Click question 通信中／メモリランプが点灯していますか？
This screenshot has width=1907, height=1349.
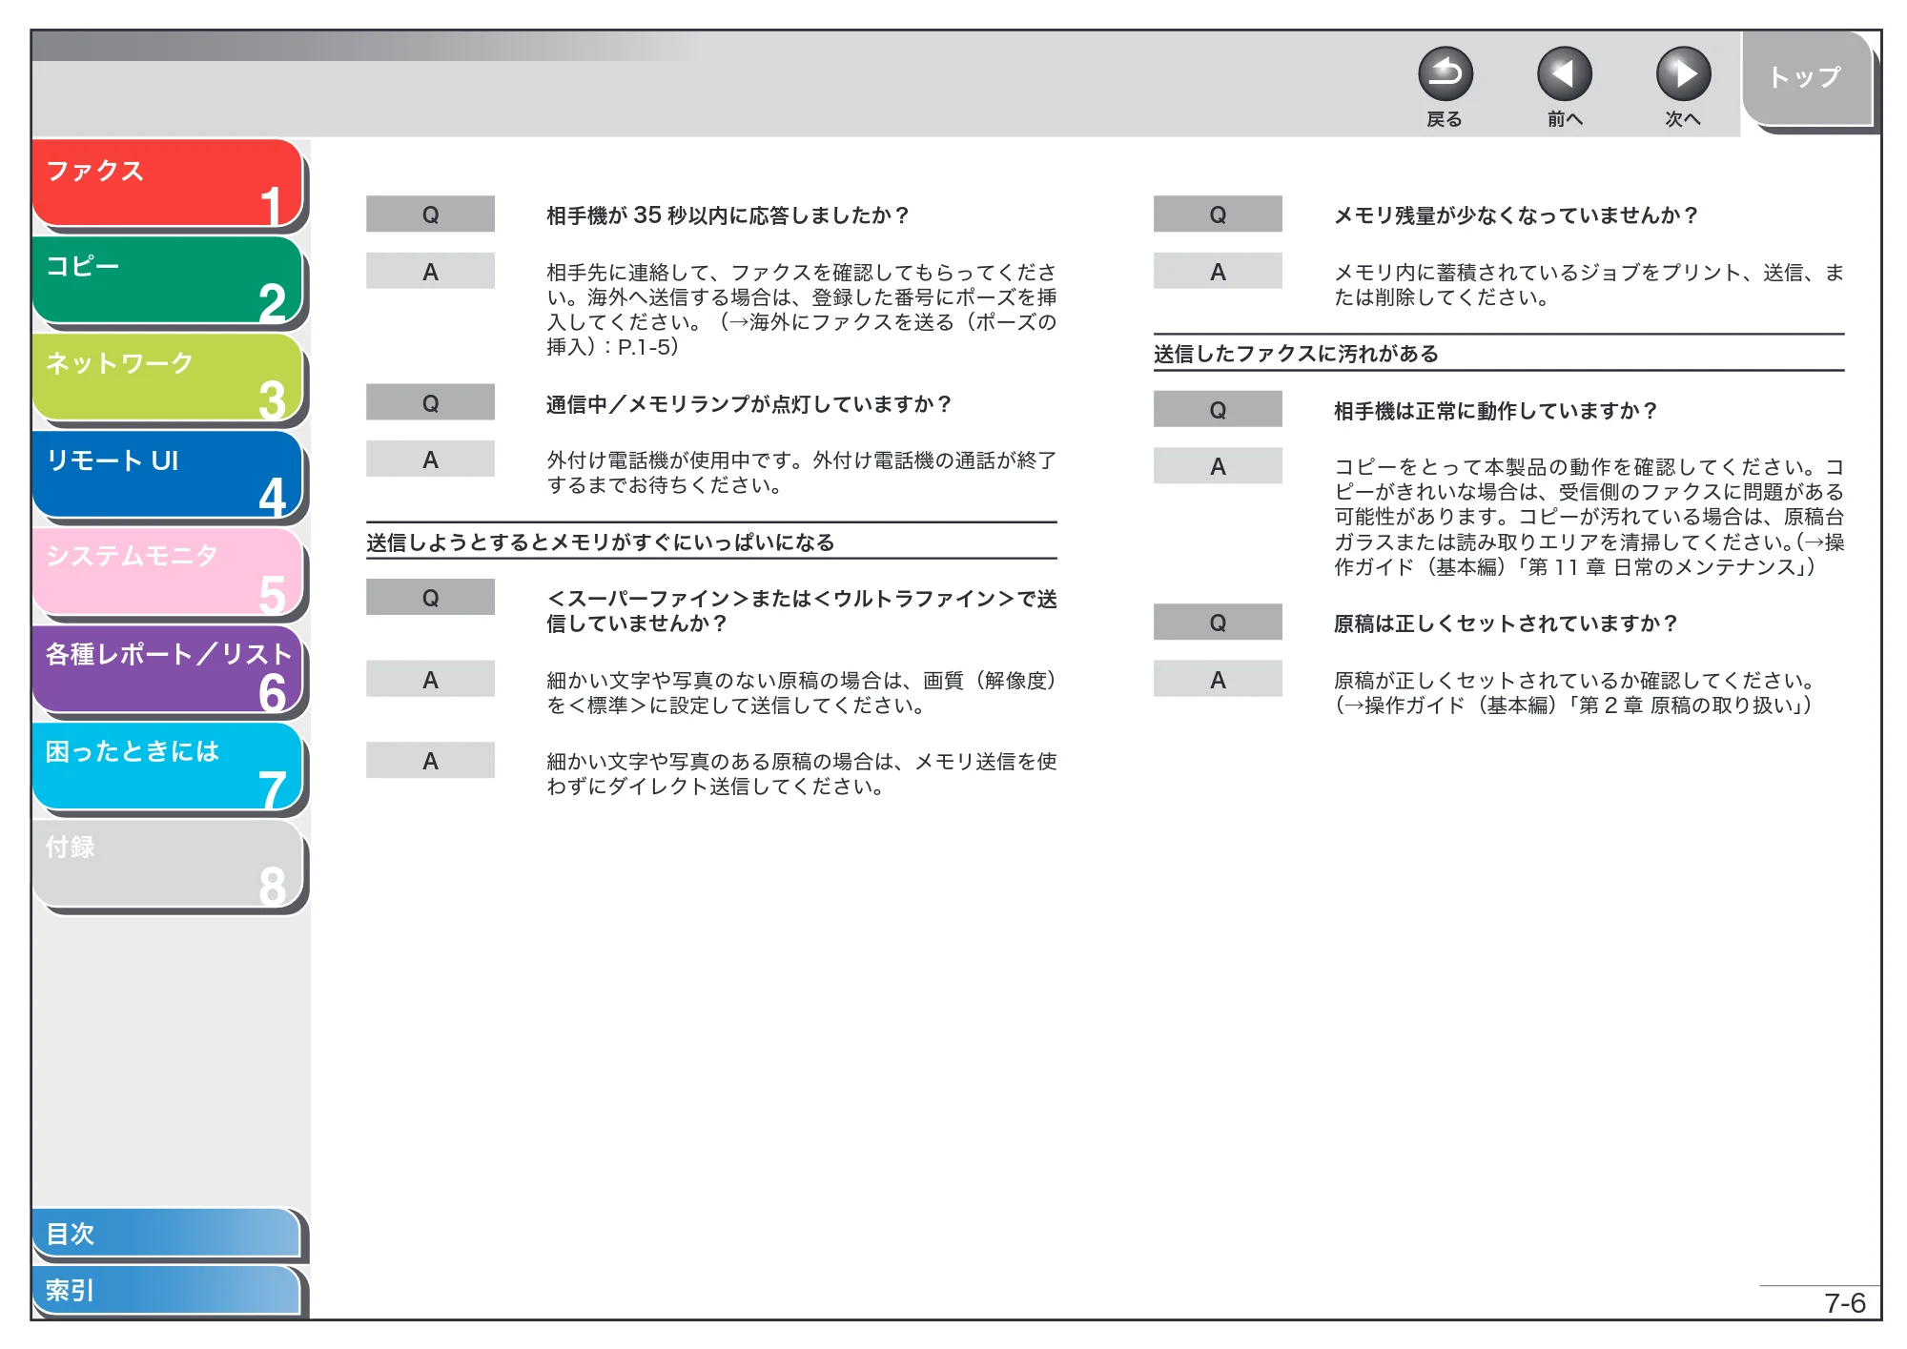[748, 404]
